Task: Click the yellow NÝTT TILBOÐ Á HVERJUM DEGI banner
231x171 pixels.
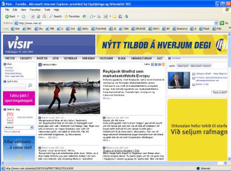Action: [162, 45]
